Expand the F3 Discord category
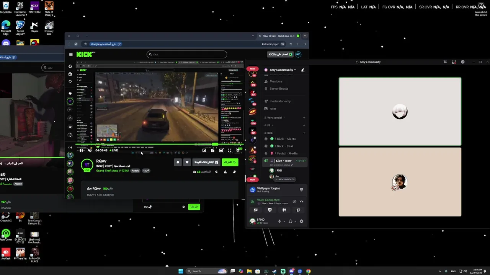Screen dimensions: 490x275 (x=268, y=125)
